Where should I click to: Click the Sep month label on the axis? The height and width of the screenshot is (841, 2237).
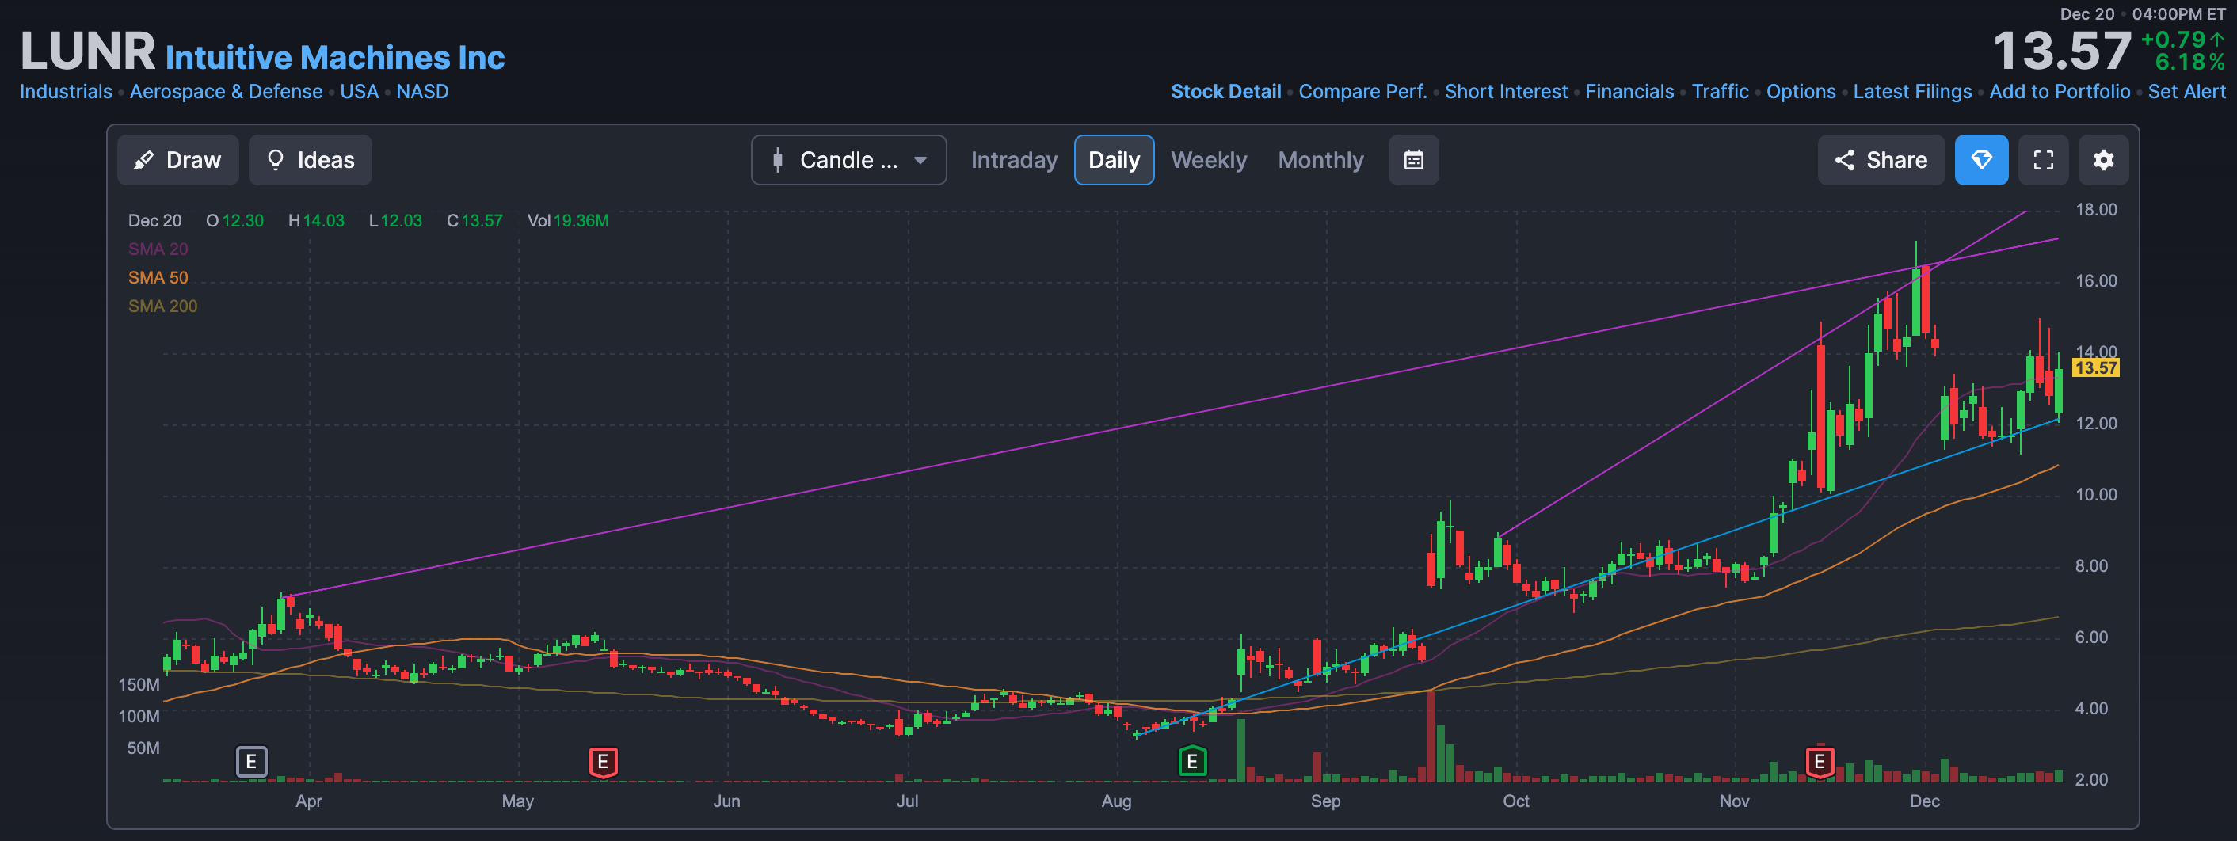point(1325,801)
